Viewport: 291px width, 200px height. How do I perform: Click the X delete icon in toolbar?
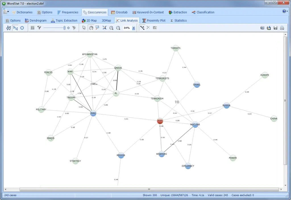pyautogui.click(x=148, y=28)
